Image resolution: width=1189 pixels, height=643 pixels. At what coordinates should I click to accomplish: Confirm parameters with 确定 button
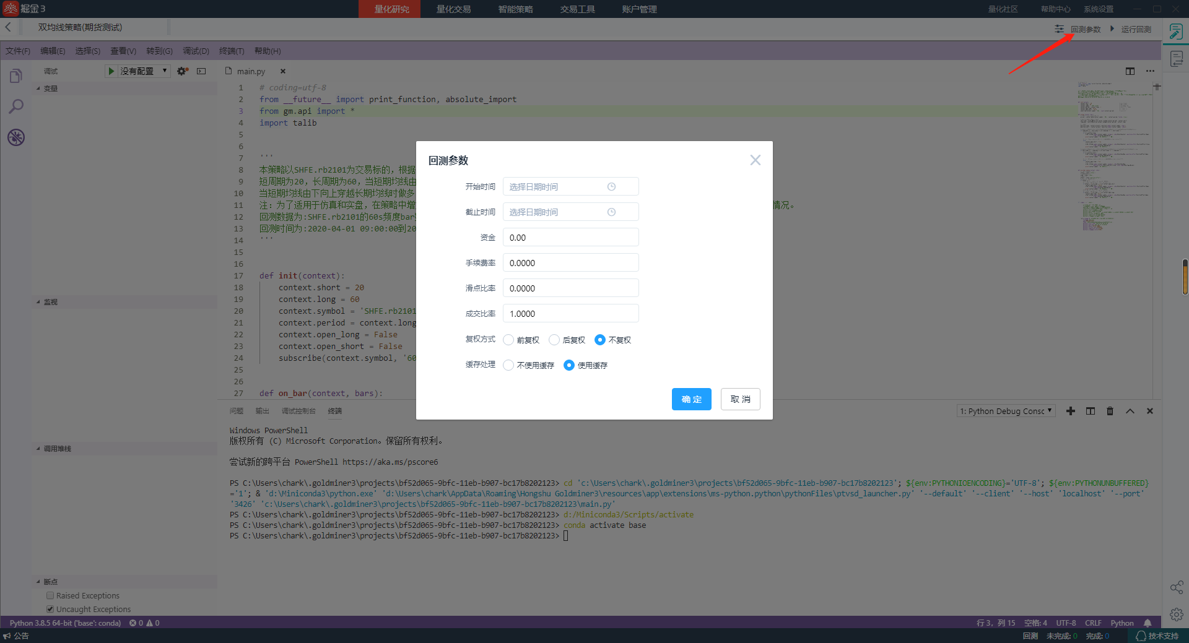pyautogui.click(x=692, y=399)
